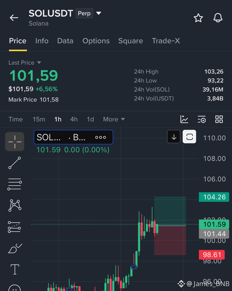Viewport: 232px width, 291px height.
Task: Open the Square tab
Action: coord(131,41)
